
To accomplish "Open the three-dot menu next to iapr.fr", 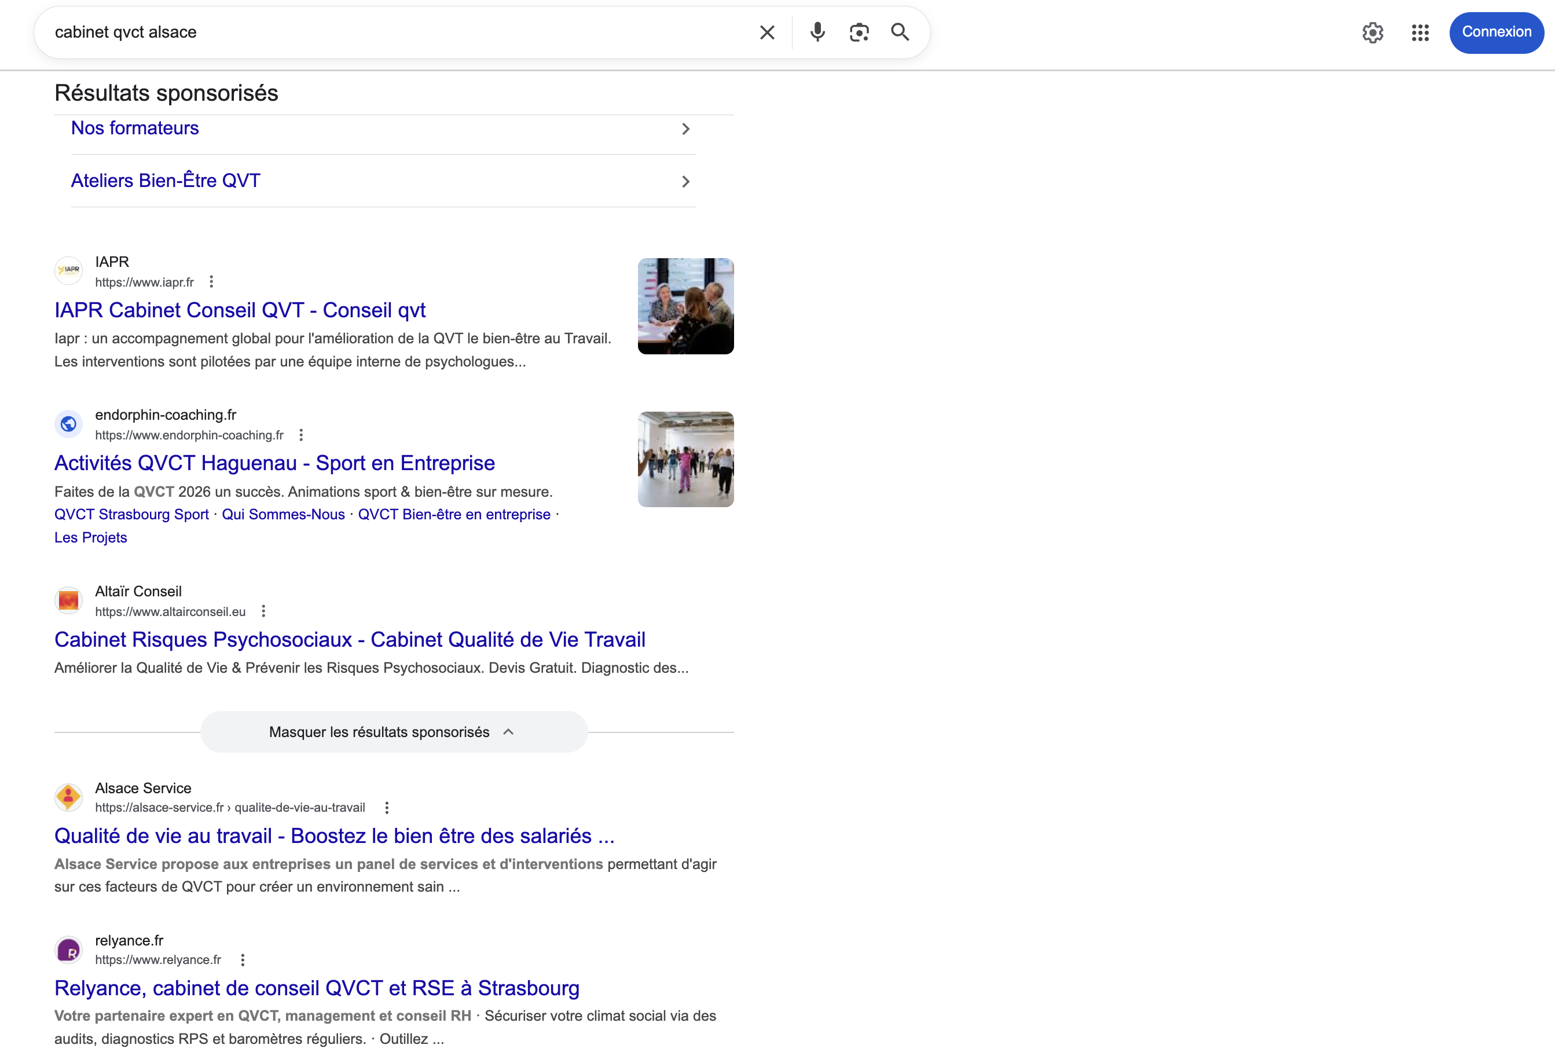I will [211, 281].
